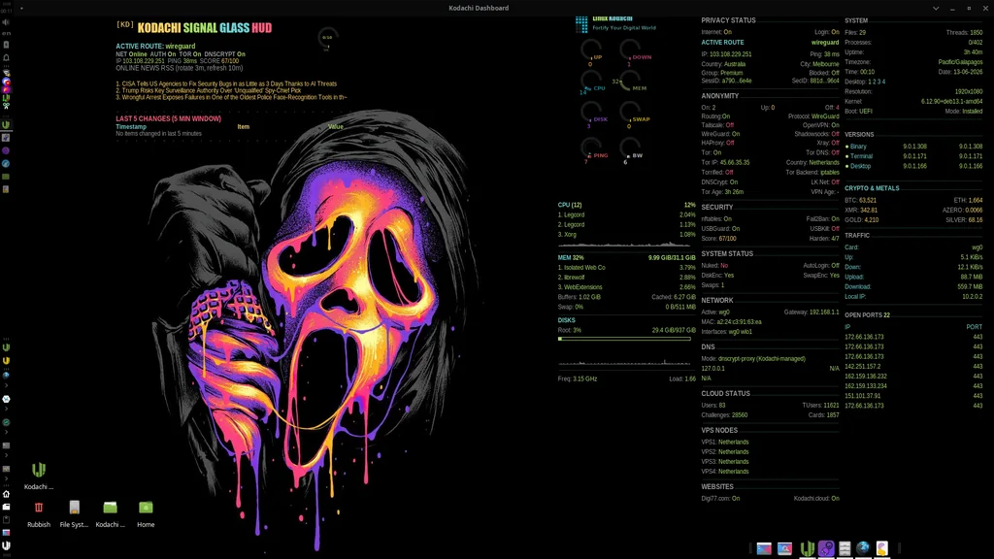Click the DISK gauge dial
The width and height of the screenshot is (994, 559).
(591, 112)
